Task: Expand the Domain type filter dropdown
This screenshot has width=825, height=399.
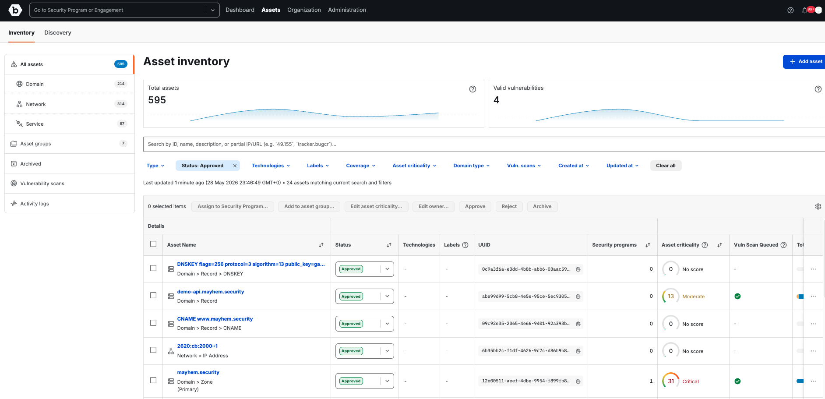Action: (471, 166)
